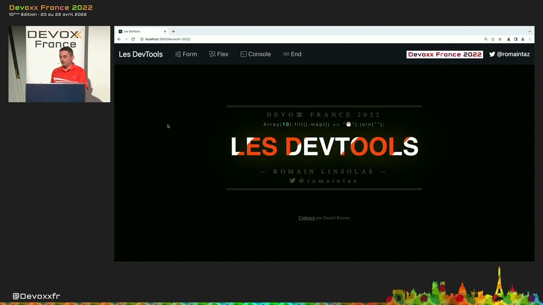The width and height of the screenshot is (543, 305).
Task: Click the Codepen link
Action: point(307,218)
